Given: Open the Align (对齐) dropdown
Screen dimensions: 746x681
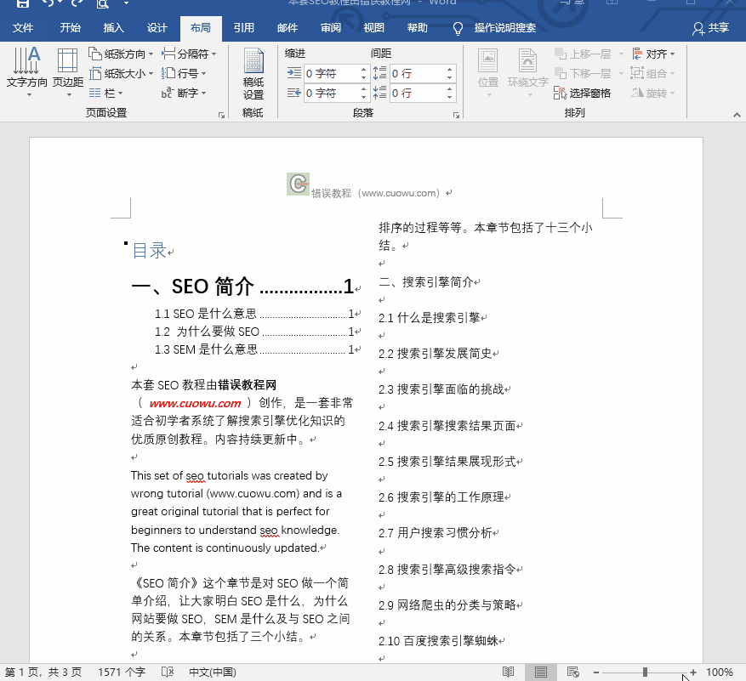Looking at the screenshot, I should (652, 54).
